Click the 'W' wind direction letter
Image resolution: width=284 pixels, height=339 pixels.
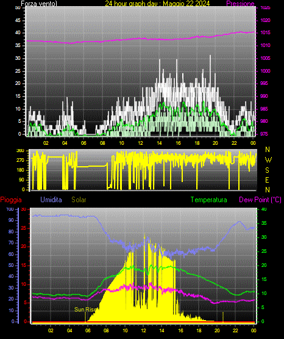[x=268, y=160]
